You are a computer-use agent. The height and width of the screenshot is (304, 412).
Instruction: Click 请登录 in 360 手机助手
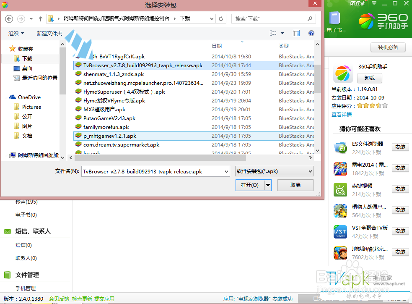point(358,3)
